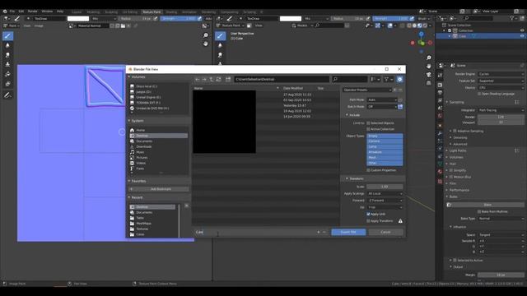
Task: Enable Custom Properties checkbox
Action: click(x=368, y=170)
